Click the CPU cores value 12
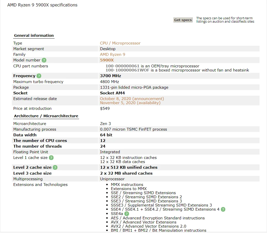 103,140
